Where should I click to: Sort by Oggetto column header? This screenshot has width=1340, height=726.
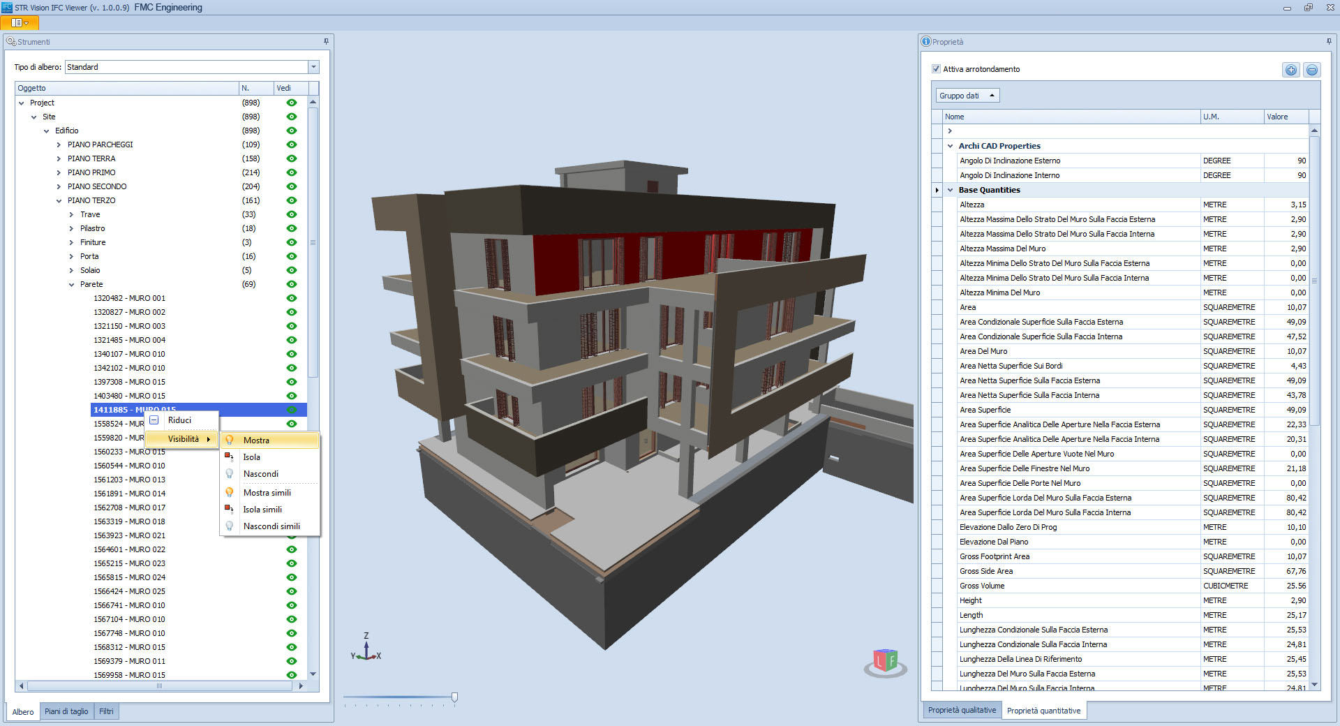pyautogui.click(x=127, y=88)
